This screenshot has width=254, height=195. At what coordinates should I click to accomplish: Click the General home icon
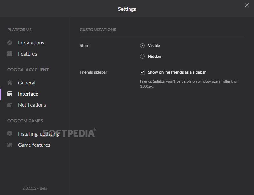[x=10, y=83]
